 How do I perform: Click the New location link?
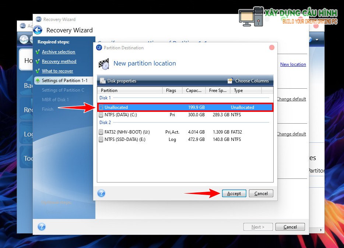click(x=293, y=64)
